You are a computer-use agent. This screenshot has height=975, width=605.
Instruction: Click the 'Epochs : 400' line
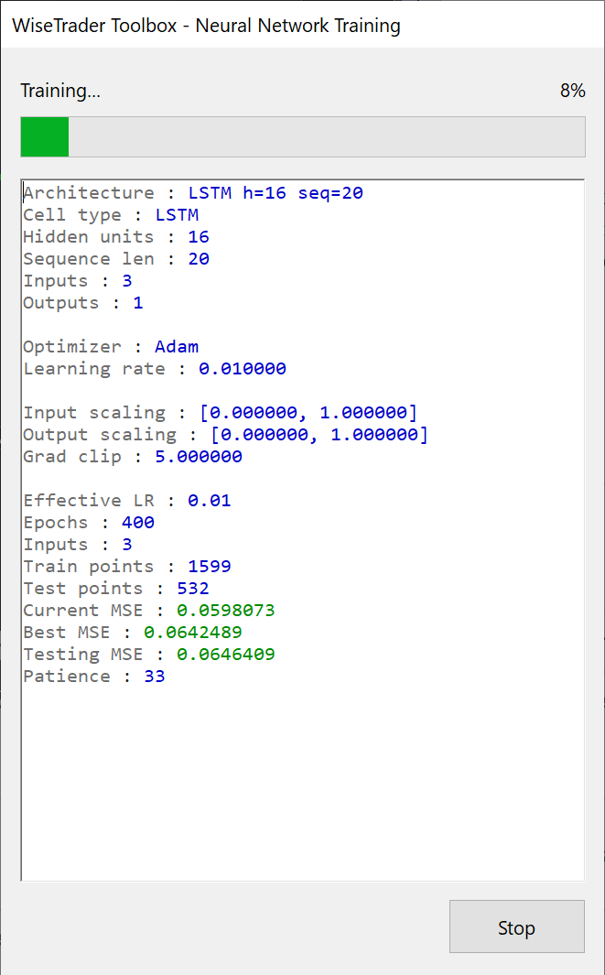[89, 523]
